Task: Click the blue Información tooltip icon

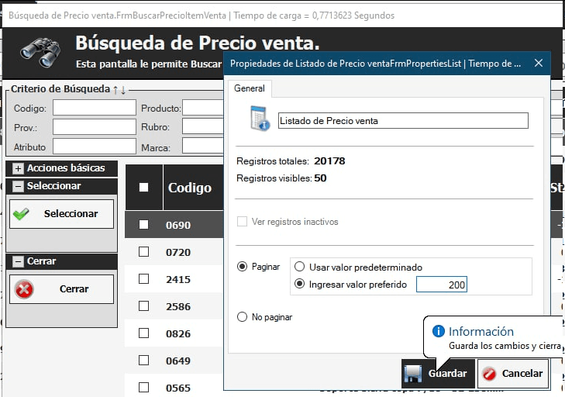Action: point(439,331)
